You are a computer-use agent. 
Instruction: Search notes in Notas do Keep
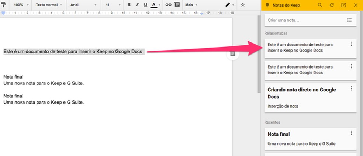[x=320, y=5]
